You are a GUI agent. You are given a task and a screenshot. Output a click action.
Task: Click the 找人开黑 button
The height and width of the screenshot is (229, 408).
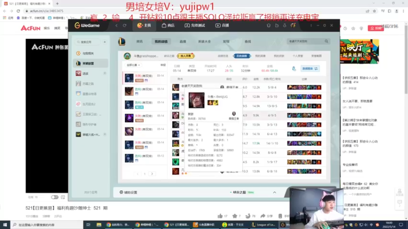coord(186,56)
